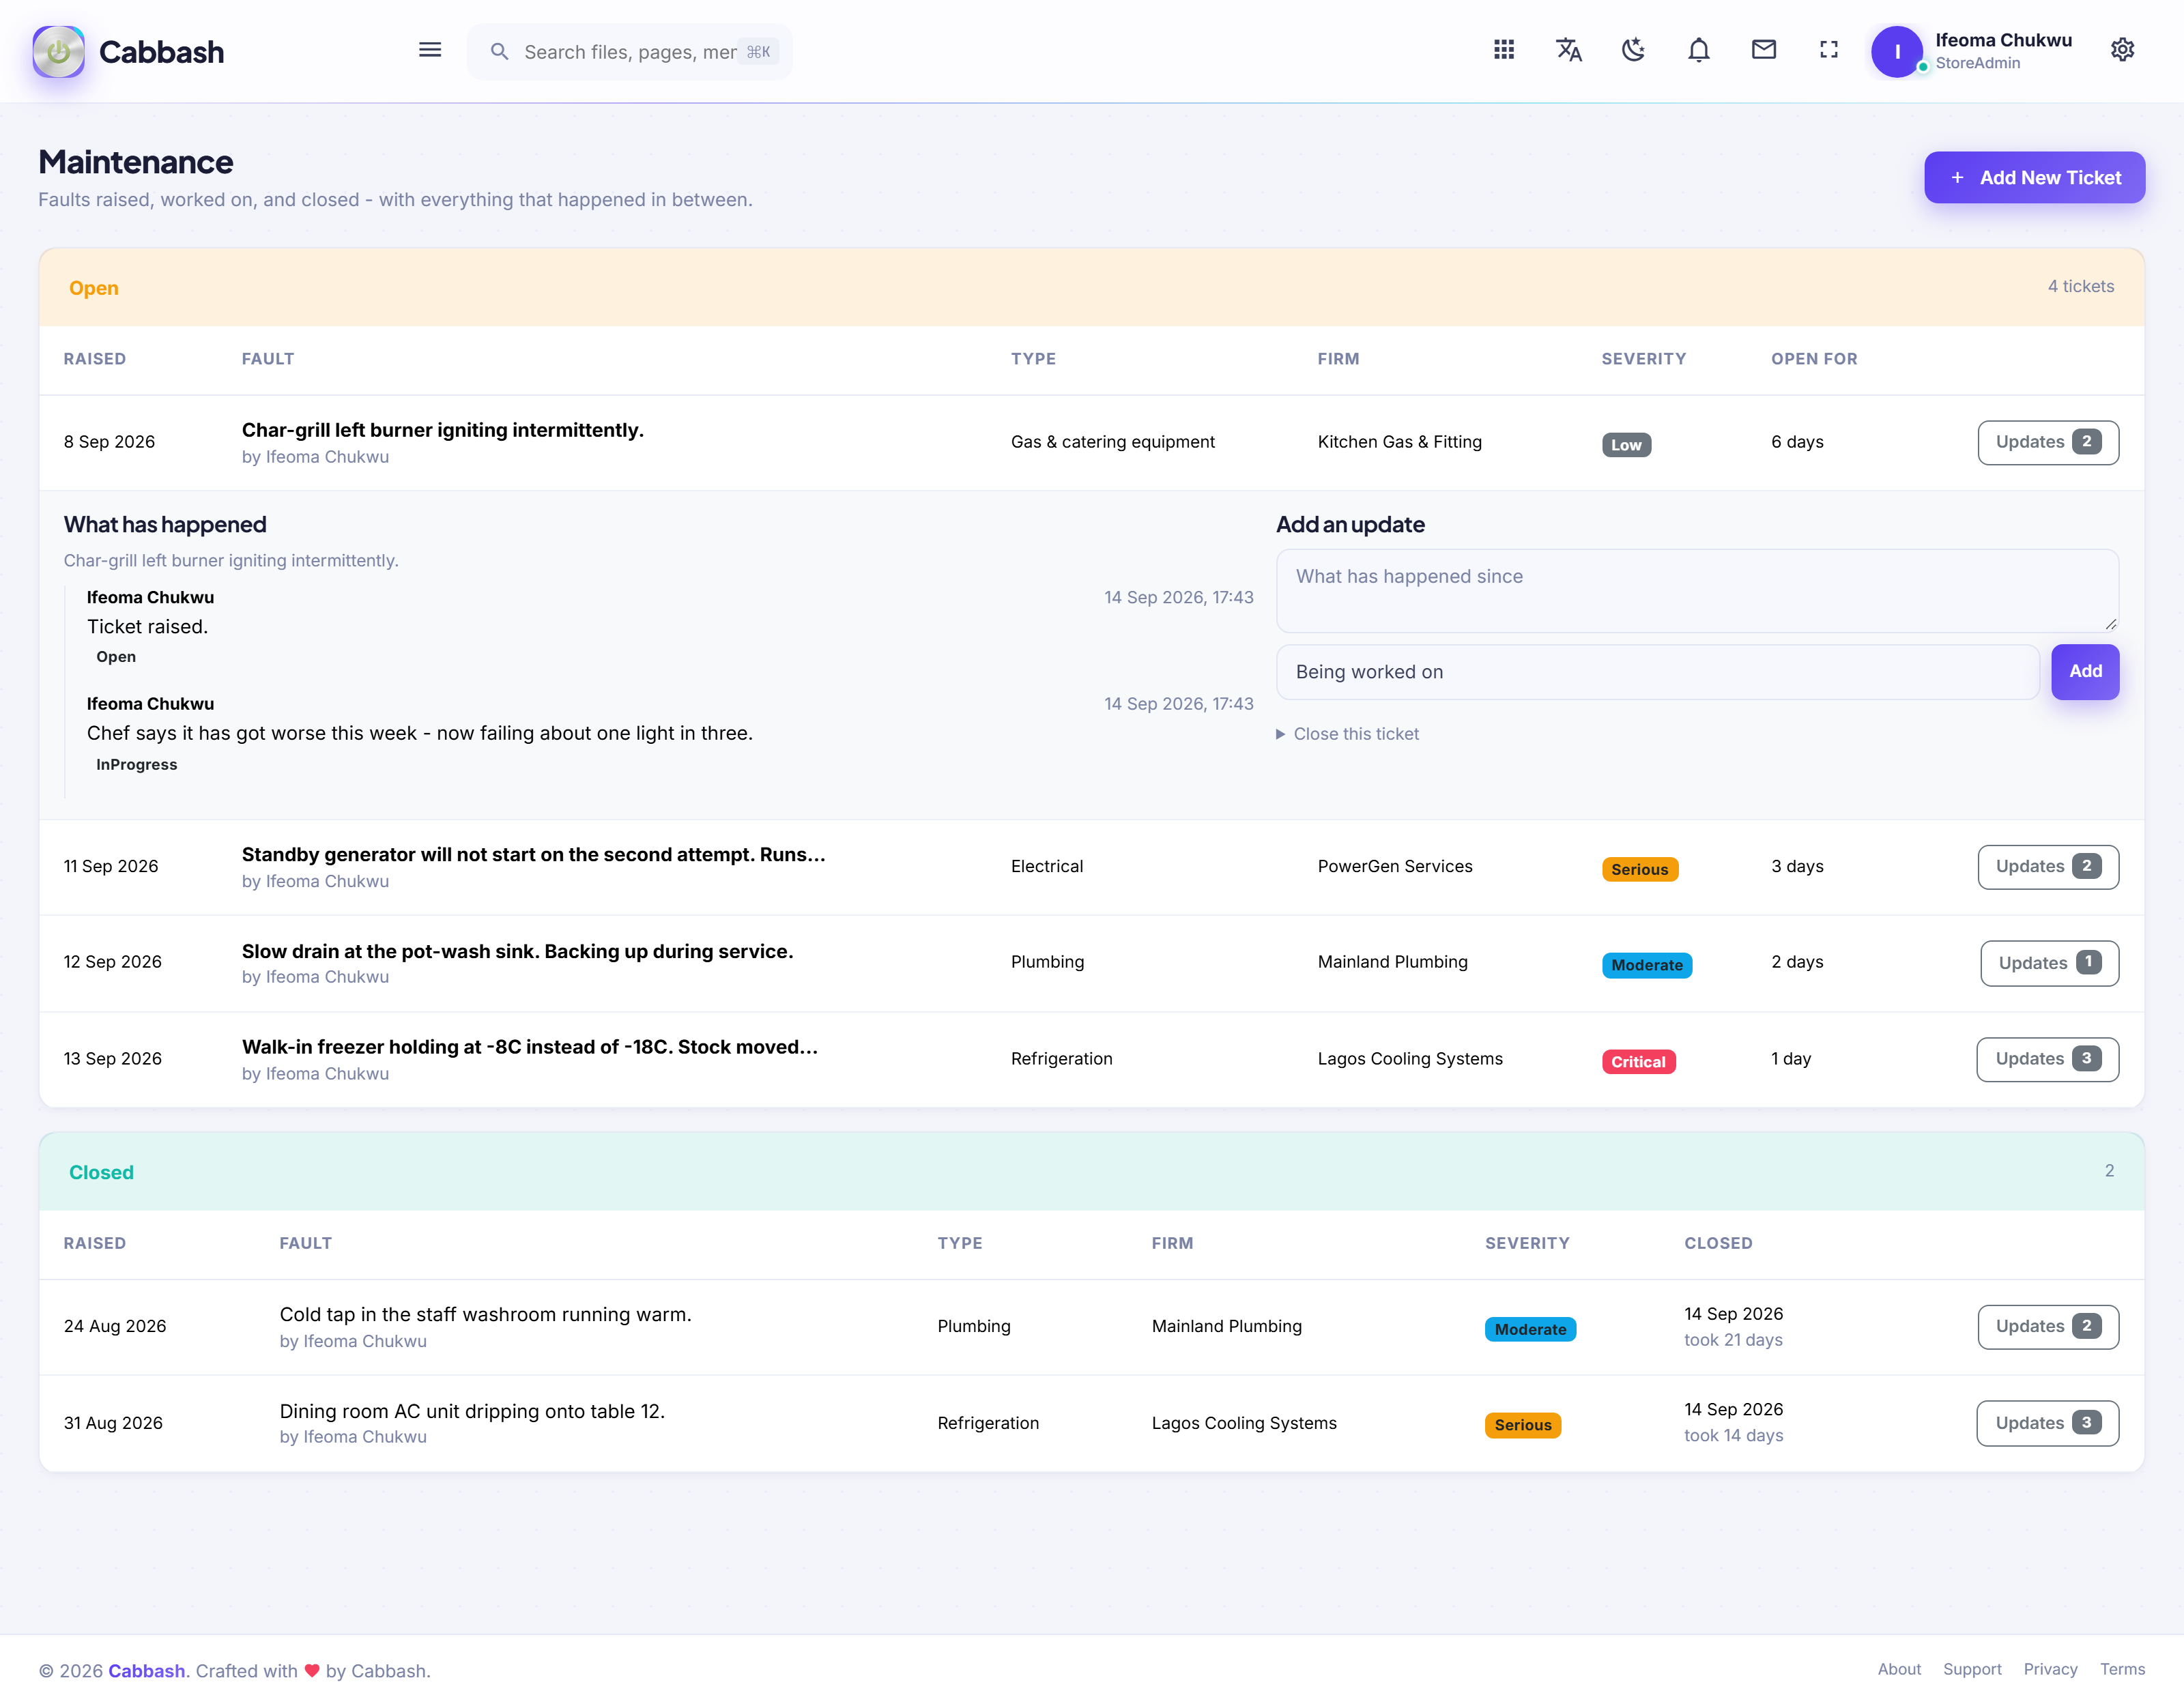Open the hamburger sidebar menu
2184x1706 pixels.
point(430,50)
